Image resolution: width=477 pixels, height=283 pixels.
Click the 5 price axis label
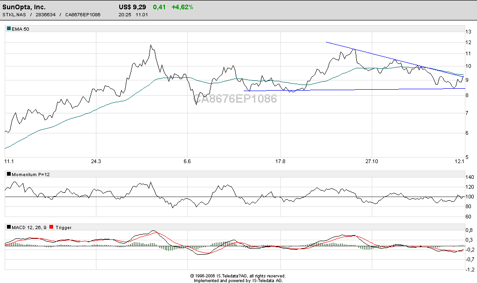(467, 157)
